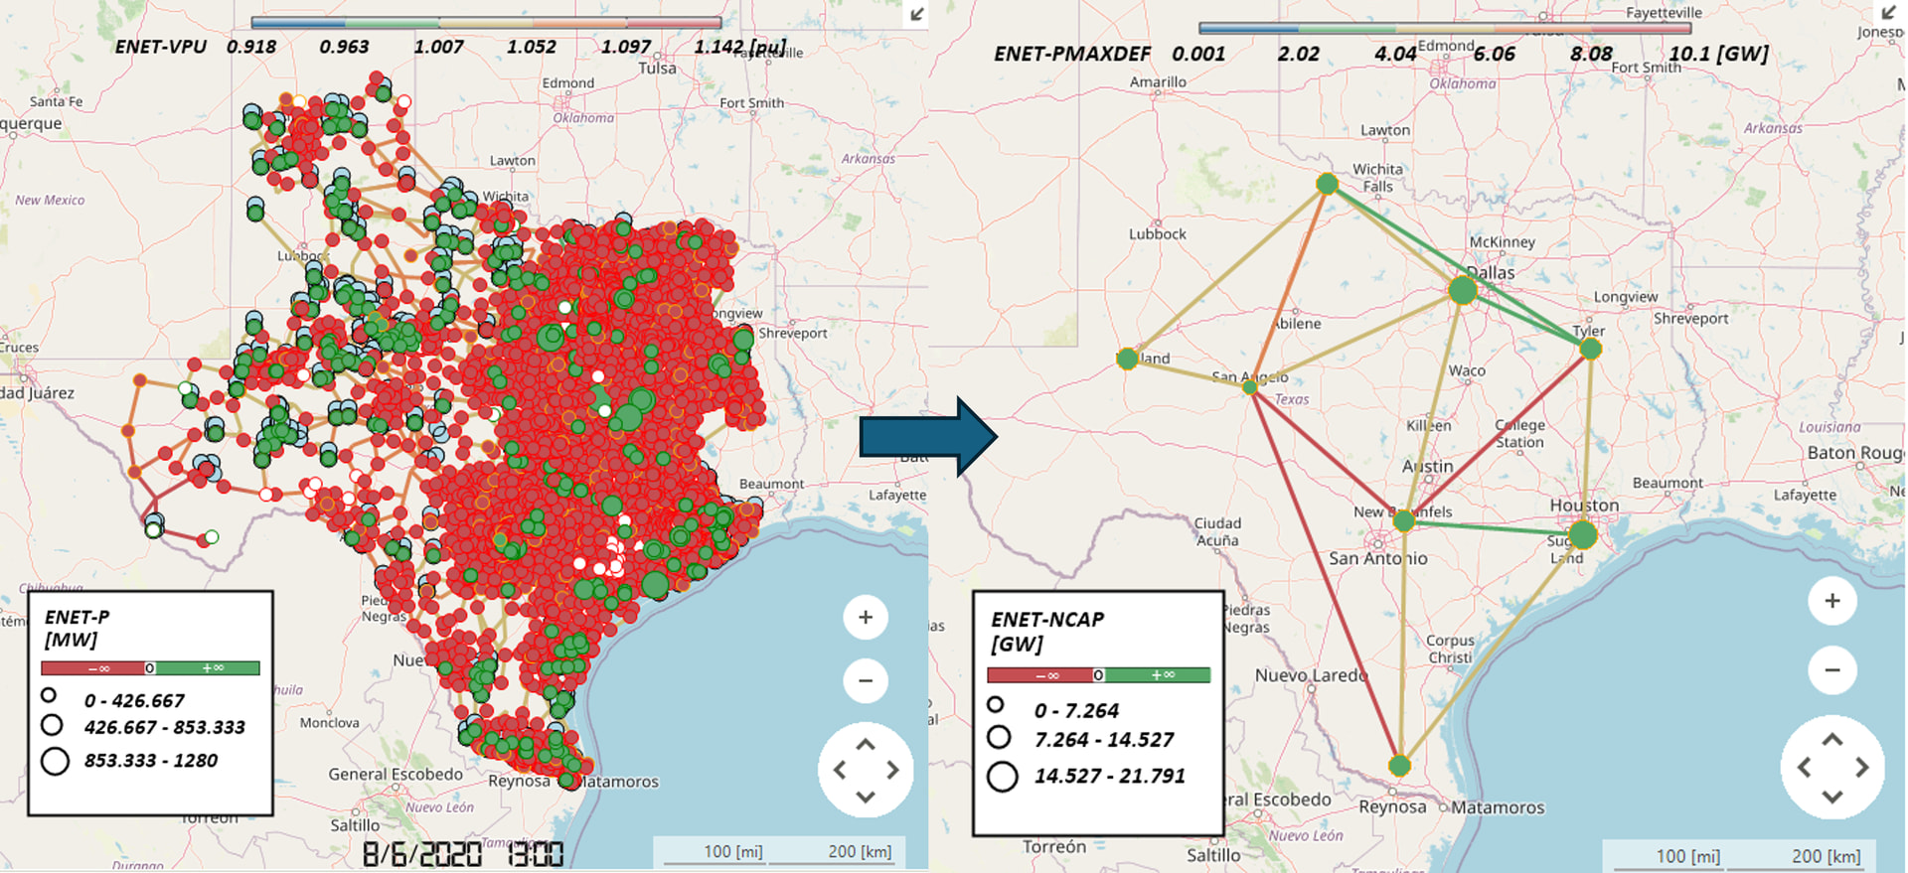Select the Tyler node on the right map
The image size is (1908, 873).
(x=1590, y=349)
